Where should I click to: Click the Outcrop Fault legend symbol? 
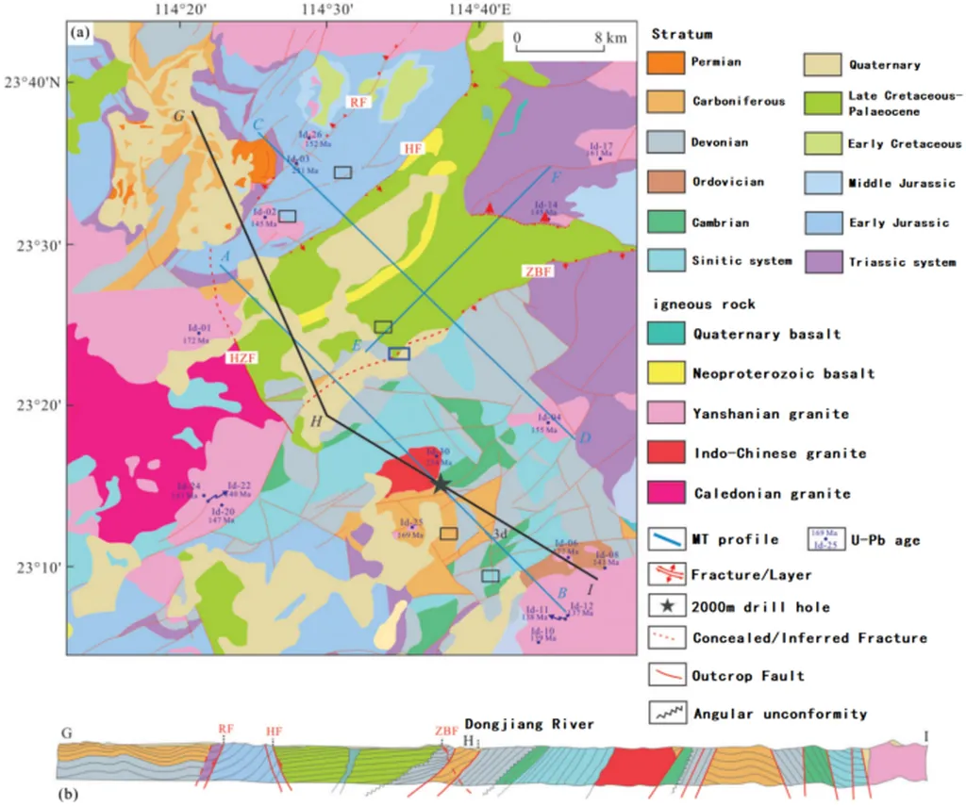[x=667, y=675]
